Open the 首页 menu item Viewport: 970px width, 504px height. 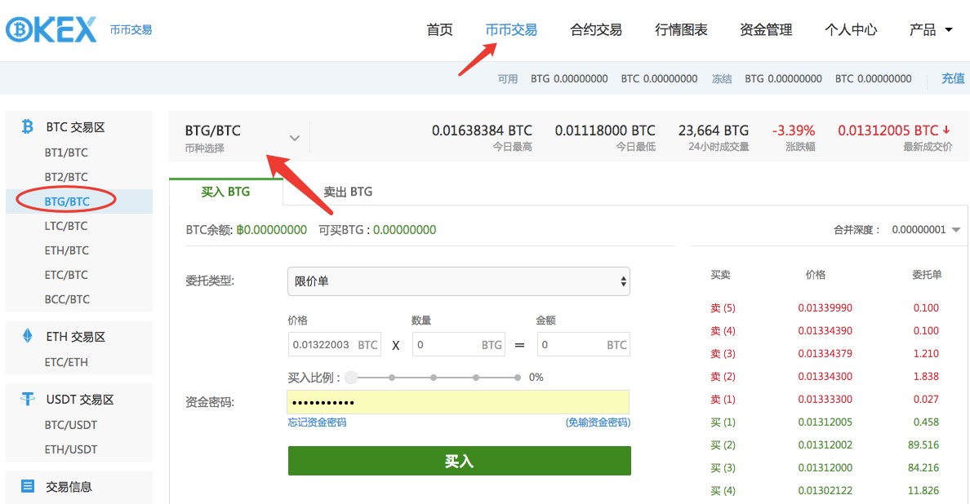[x=440, y=29]
